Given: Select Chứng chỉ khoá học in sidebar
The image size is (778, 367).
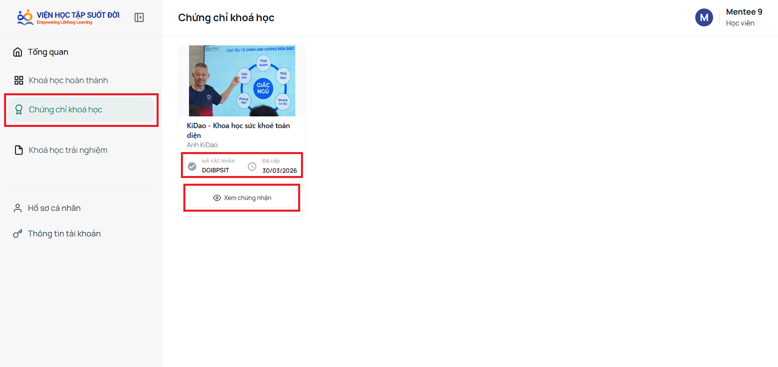Looking at the screenshot, I should pos(81,109).
